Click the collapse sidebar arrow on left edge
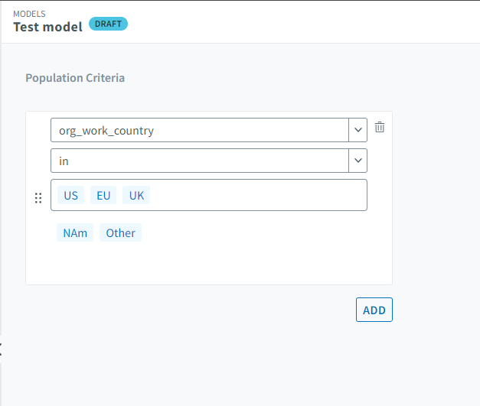Image resolution: width=480 pixels, height=406 pixels. (x=2, y=349)
